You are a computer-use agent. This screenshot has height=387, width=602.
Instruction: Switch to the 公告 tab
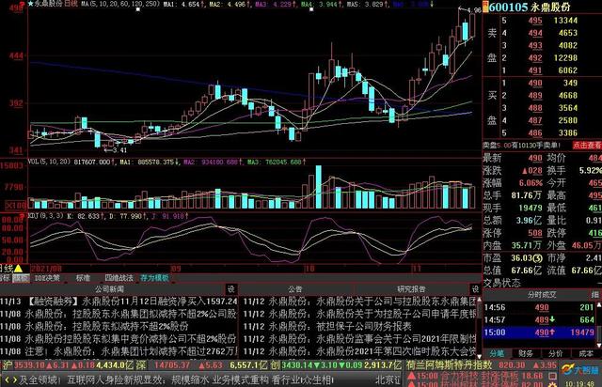coord(294,289)
